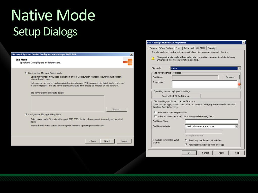Close the Sandys Home Site Properties dialog
The image size is (258, 193).
244,42
